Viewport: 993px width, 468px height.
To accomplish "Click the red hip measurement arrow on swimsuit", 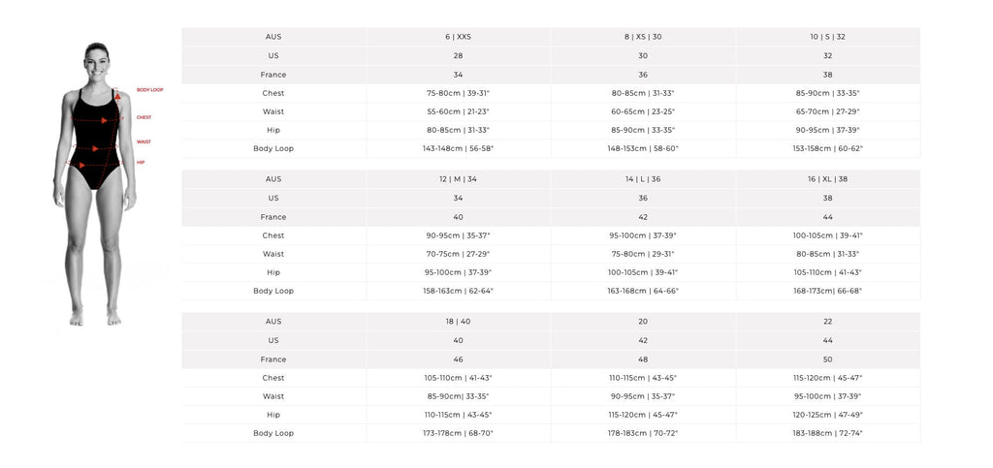I will coord(81,165).
